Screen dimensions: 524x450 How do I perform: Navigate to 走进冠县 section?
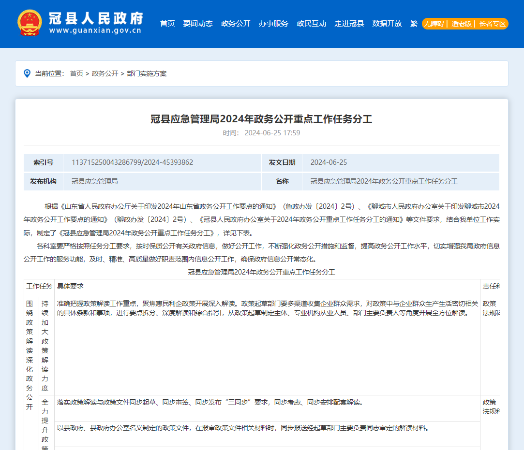click(x=349, y=24)
